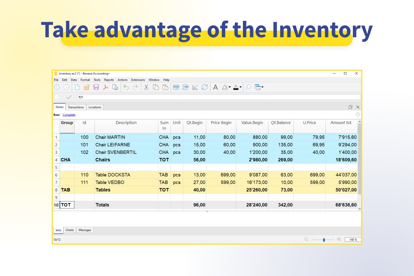Open the Reports menu
This screenshot has width=414, height=276.
[x=109, y=80]
